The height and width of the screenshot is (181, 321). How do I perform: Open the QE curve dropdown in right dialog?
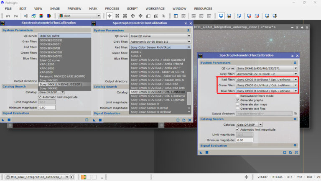(267, 68)
